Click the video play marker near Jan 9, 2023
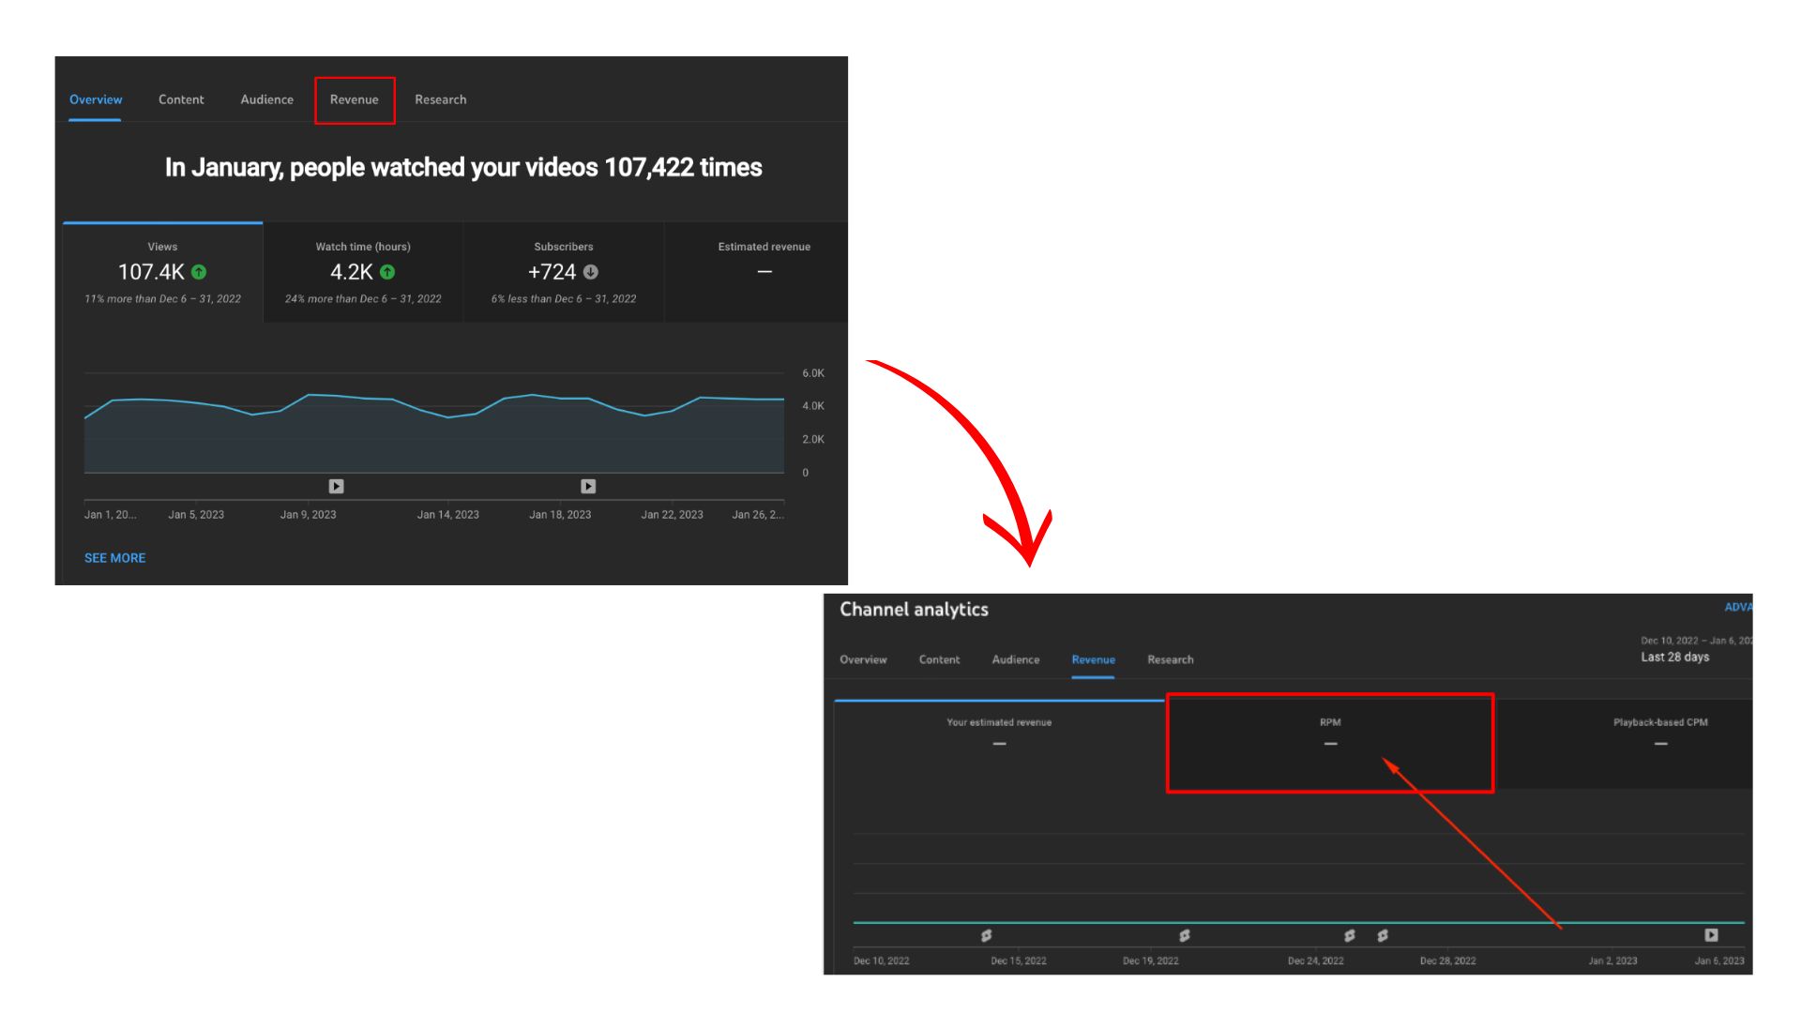1801x1013 pixels. (x=335, y=486)
